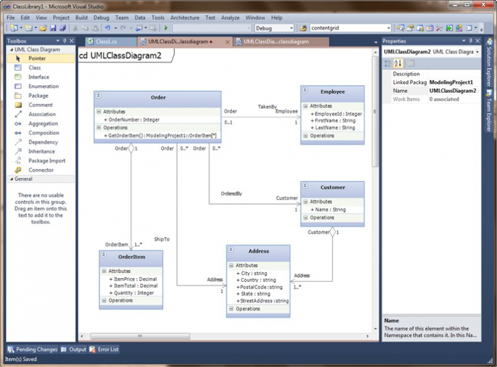This screenshot has width=497, height=367.
Task: Toggle Alphabetical sorting in the Properties panel
Action: pos(398,63)
